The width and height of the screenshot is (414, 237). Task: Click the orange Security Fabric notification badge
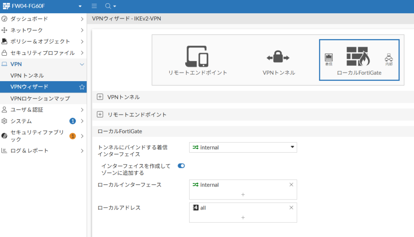tap(73, 136)
